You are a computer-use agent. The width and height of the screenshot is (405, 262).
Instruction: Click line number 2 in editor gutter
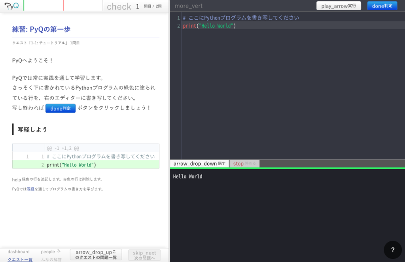178,26
